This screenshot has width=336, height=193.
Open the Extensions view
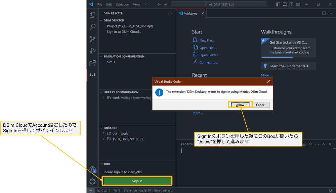tap(92, 63)
